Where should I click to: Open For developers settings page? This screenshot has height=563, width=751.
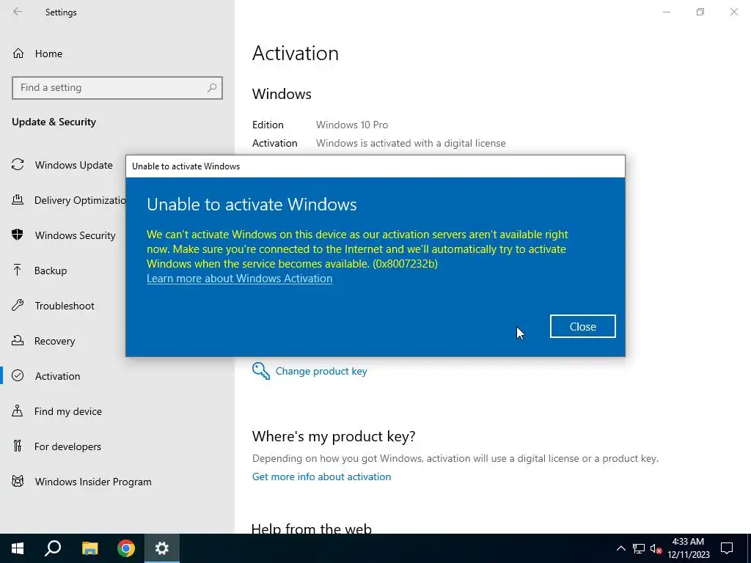pyautogui.click(x=67, y=446)
